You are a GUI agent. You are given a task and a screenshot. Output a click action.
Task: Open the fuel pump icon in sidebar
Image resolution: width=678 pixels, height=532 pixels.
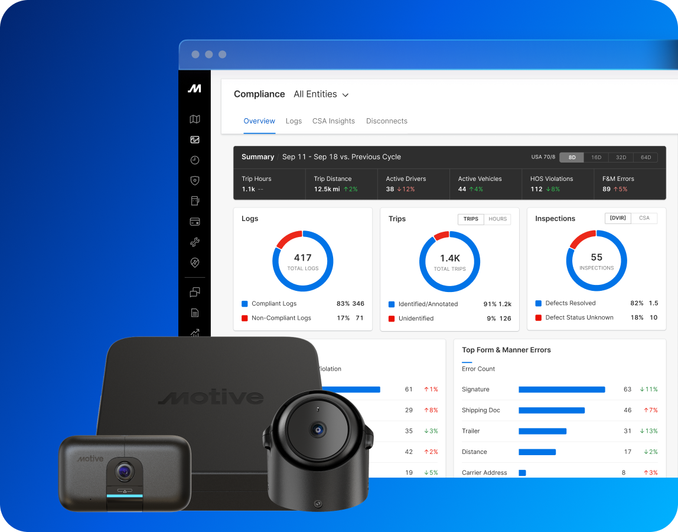click(195, 201)
